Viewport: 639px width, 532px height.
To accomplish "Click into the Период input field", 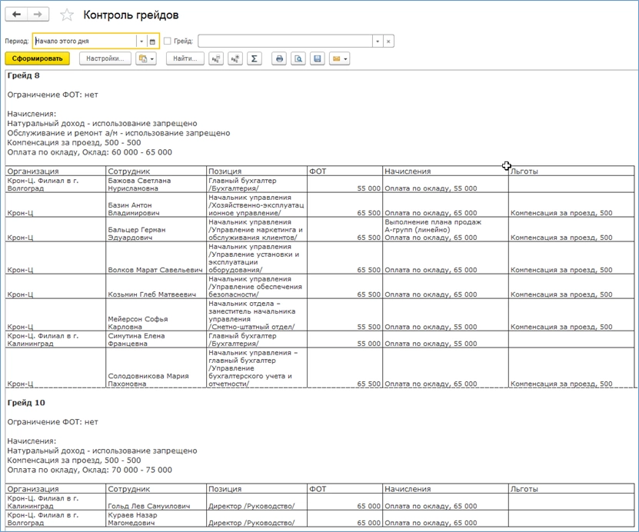I will (85, 42).
